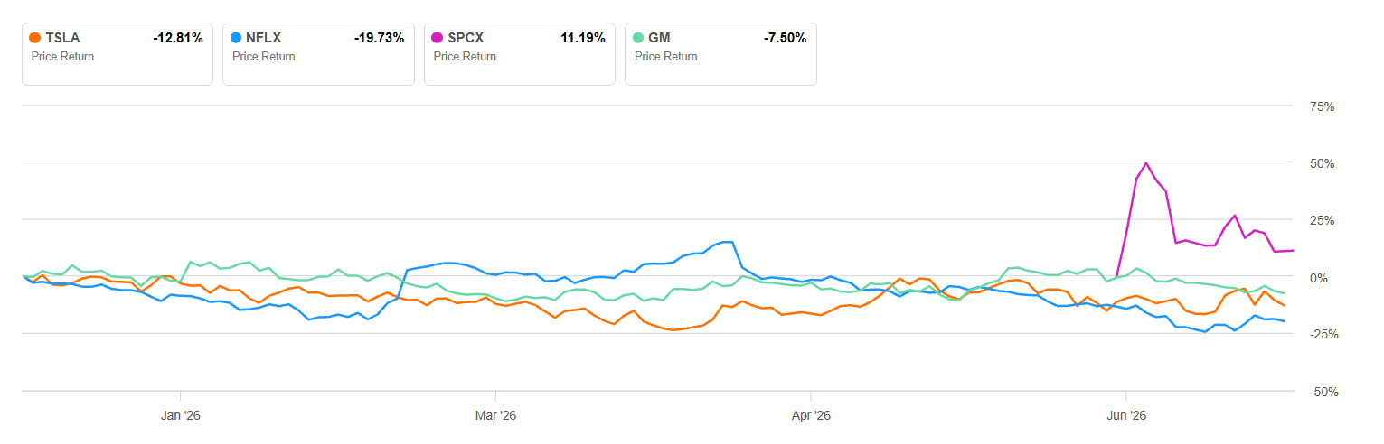Click the blue NFLX color dot
Viewport: 1384px width, 444px height.
(x=237, y=38)
